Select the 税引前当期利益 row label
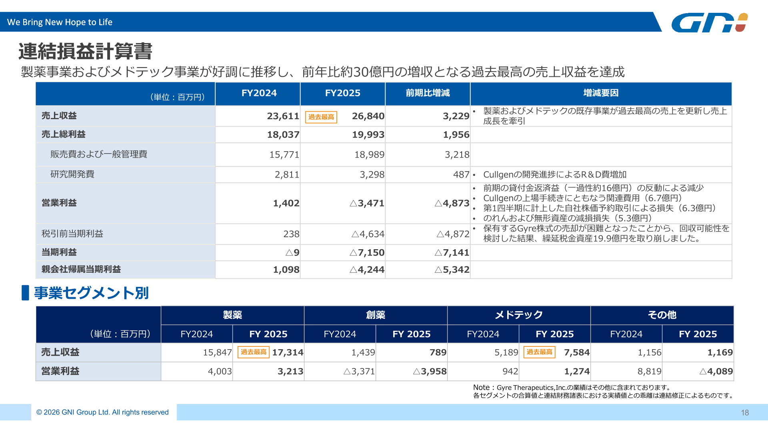The width and height of the screenshot is (768, 432). pos(72,234)
